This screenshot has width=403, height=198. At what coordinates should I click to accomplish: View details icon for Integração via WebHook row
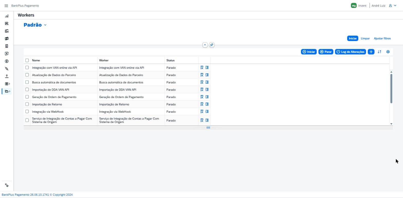coord(202,112)
